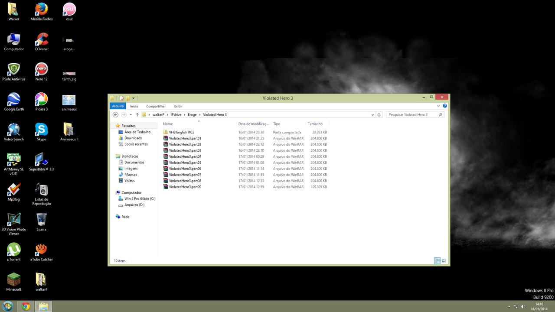Click the Back navigation arrow in Explorer
Screen dimensions: 555x312
point(115,115)
